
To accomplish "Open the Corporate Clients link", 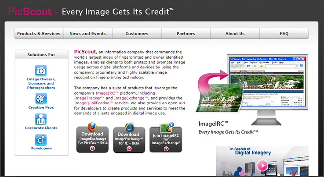I will [41, 128].
